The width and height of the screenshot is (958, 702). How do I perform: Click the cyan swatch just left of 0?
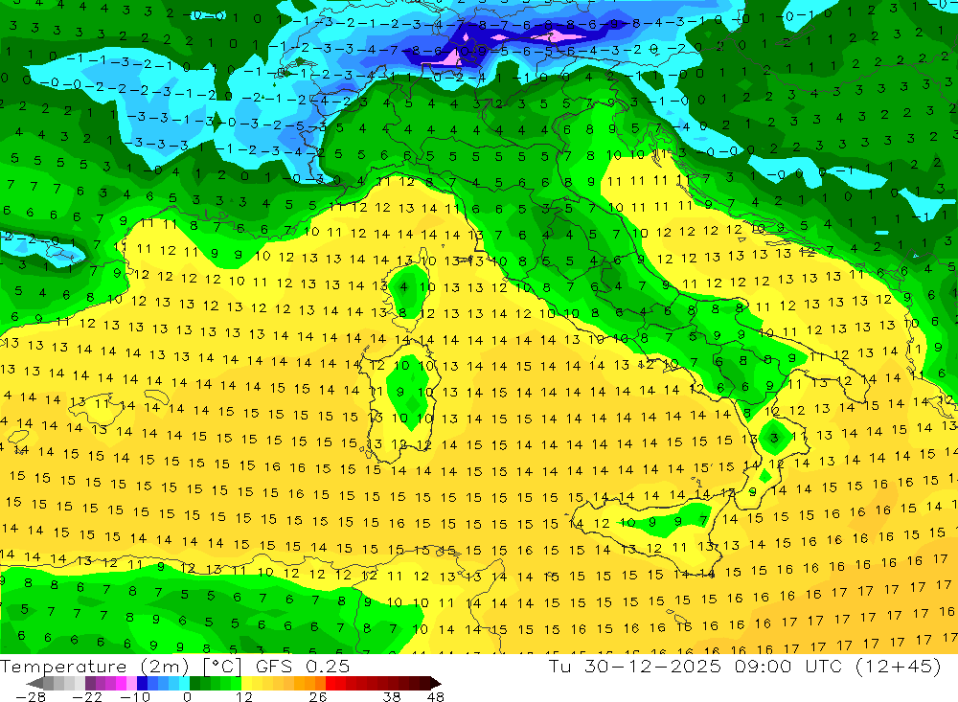point(184,683)
